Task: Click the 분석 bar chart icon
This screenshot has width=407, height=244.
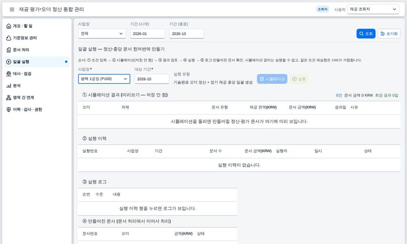Action: [9, 85]
